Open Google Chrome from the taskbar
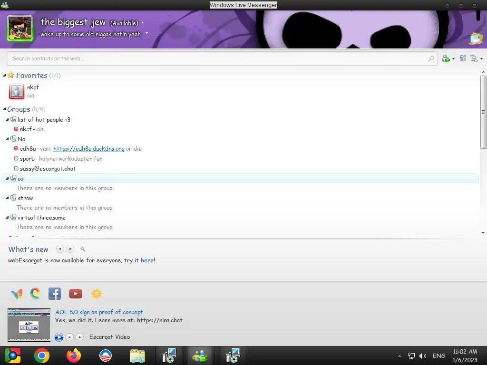 click(x=42, y=355)
